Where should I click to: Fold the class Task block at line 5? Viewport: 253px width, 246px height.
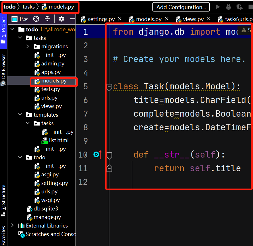point(109,87)
